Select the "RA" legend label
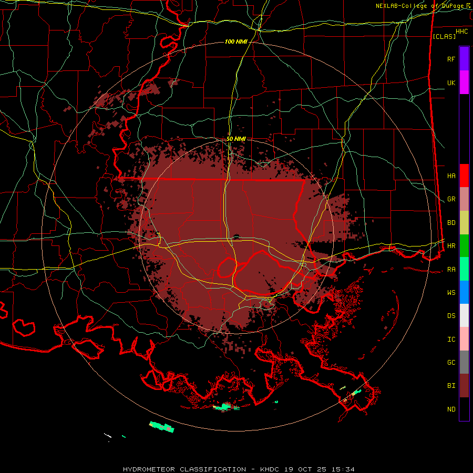The width and height of the screenshot is (473, 473). (x=451, y=269)
